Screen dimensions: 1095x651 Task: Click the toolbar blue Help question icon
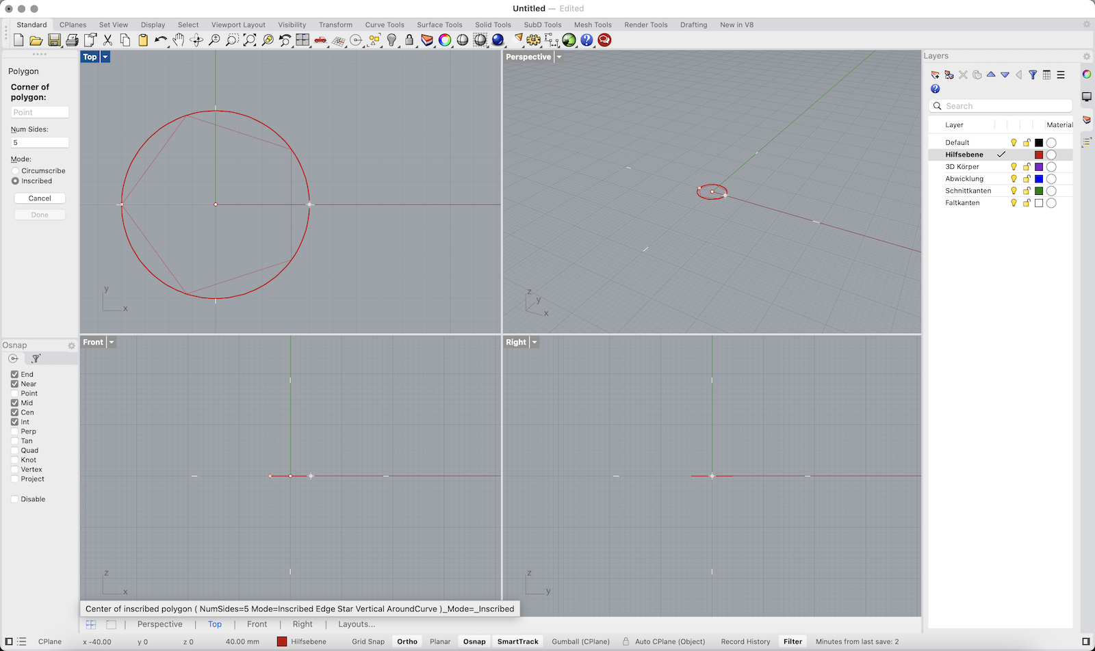click(x=587, y=40)
